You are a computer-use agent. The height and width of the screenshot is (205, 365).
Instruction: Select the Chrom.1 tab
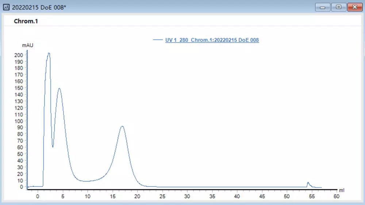click(26, 21)
